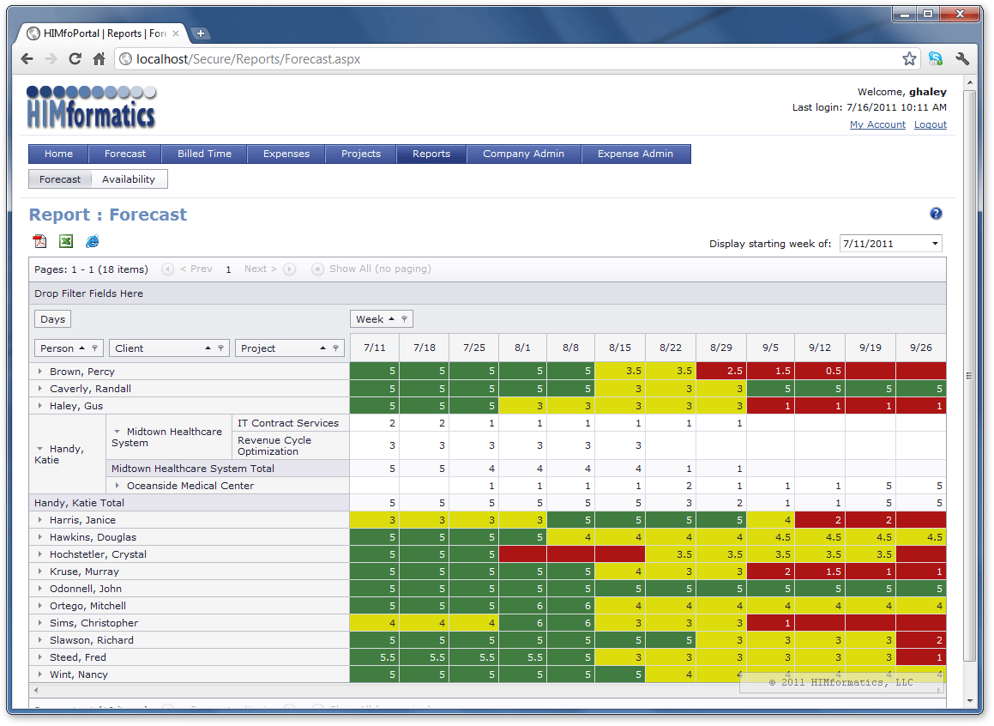Reload the page using browser refresh icon
994x726 pixels.
tap(75, 59)
